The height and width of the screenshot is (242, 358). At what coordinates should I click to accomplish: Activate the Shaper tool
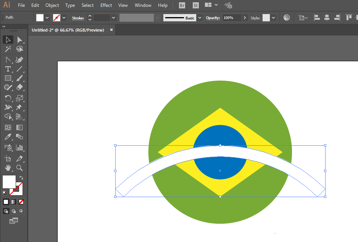click(8, 88)
